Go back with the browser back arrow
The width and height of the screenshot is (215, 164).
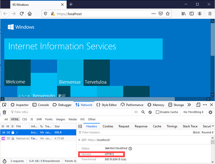point(5,14)
